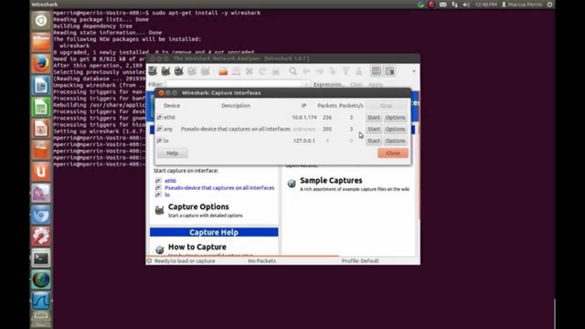Click the Go to first packet icon

point(346,71)
